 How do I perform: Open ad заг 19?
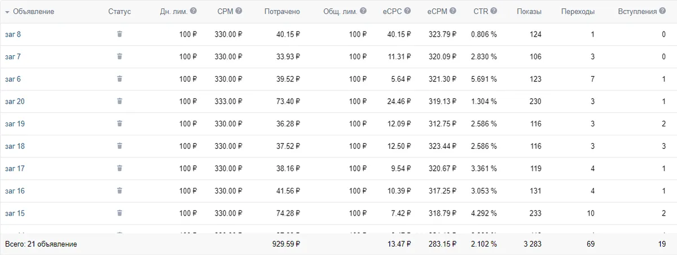point(15,124)
